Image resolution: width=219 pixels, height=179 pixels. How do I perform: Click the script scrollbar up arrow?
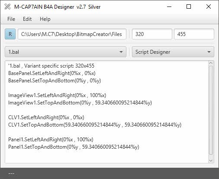pos(211,63)
